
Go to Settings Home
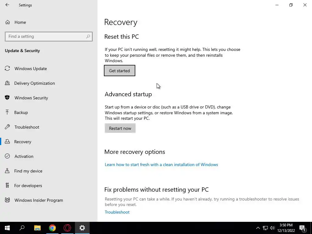(x=20, y=22)
